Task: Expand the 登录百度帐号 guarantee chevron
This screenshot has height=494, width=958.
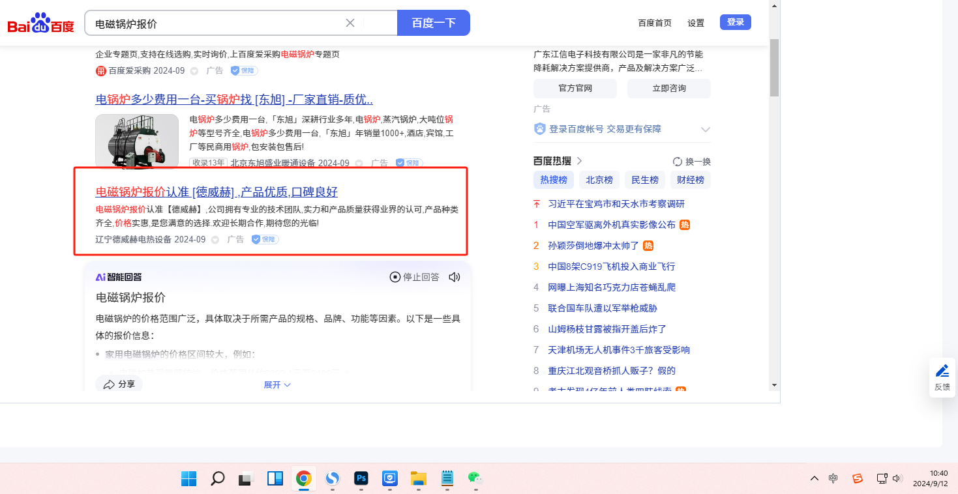Action: pos(705,129)
